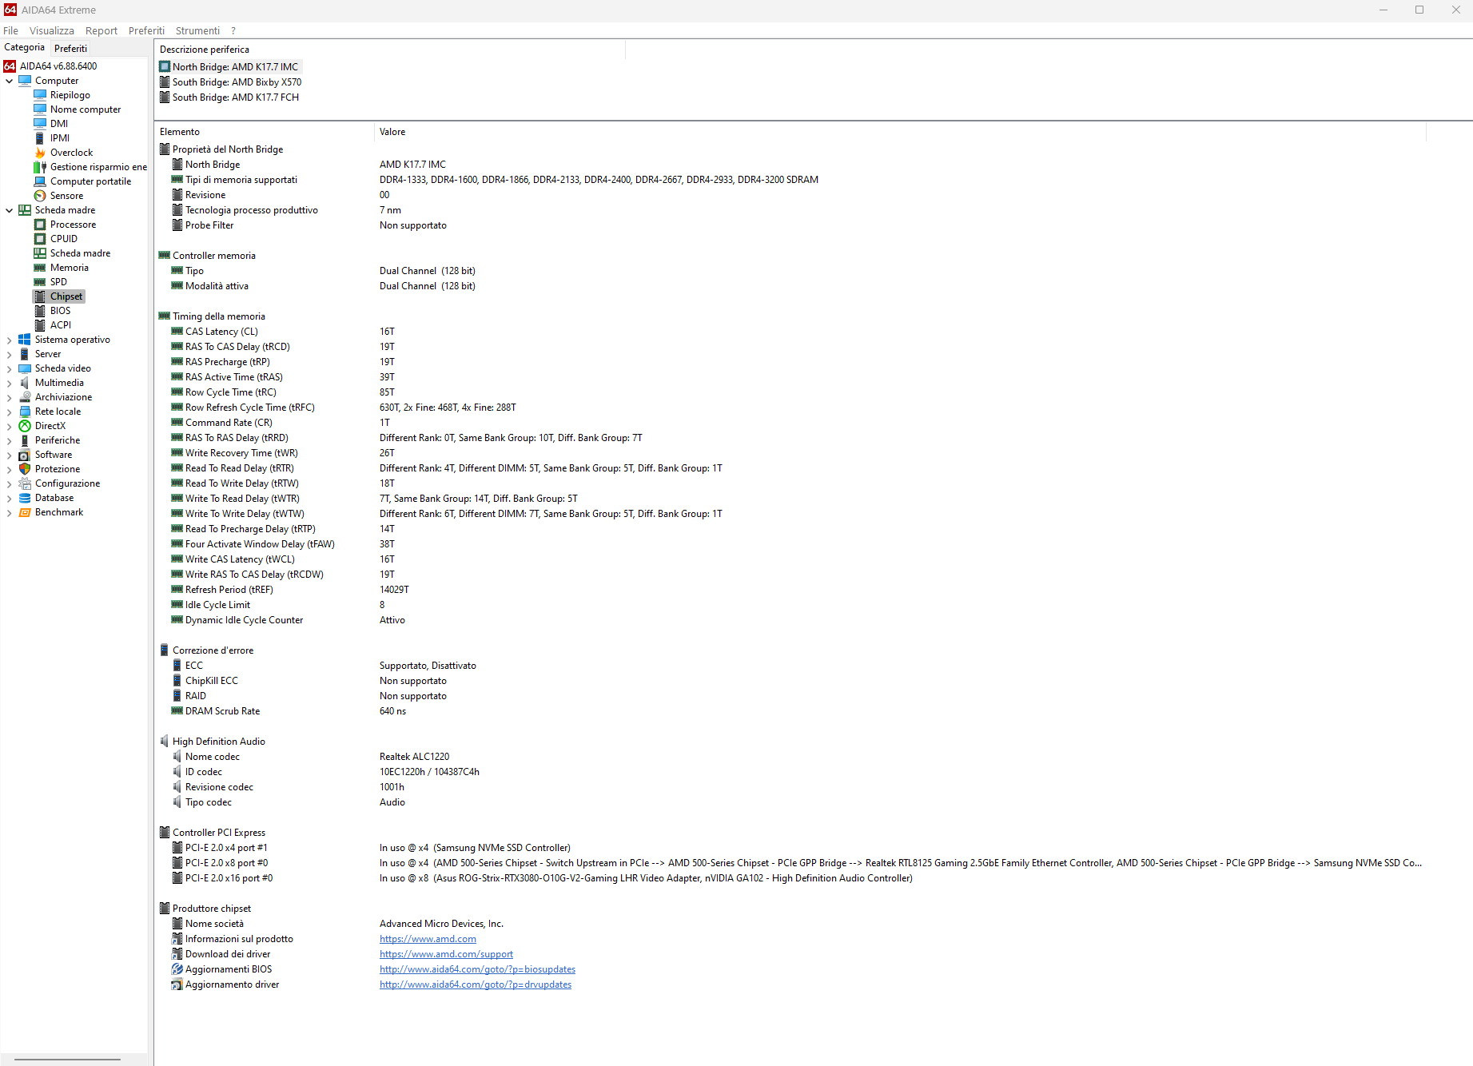Viewport: 1473px width, 1066px height.
Task: Click the Chipset icon in tree
Action: (x=40, y=296)
